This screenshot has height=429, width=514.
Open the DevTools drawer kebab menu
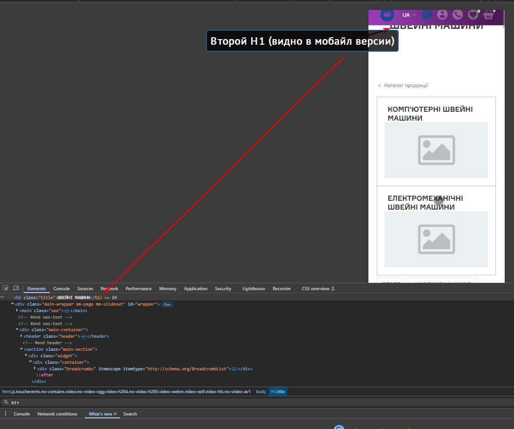[5, 414]
